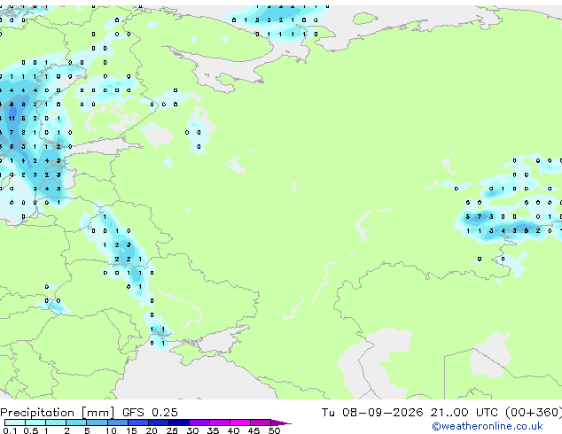
Task: Select the Precipitation [mm] GFS 0.25 title
Action: [x=89, y=413]
